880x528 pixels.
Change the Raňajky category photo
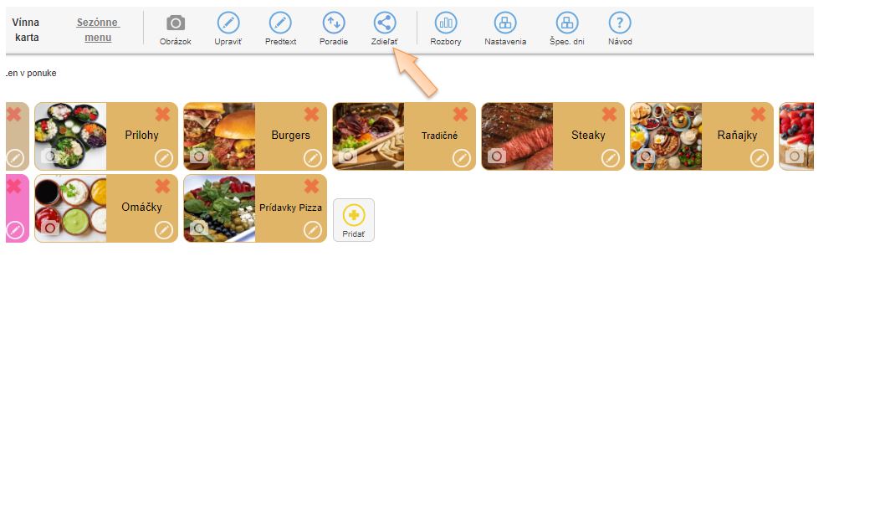645,156
